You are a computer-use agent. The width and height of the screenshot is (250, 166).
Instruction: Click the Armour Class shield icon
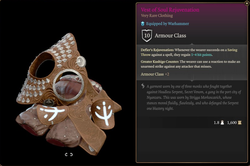click(147, 35)
